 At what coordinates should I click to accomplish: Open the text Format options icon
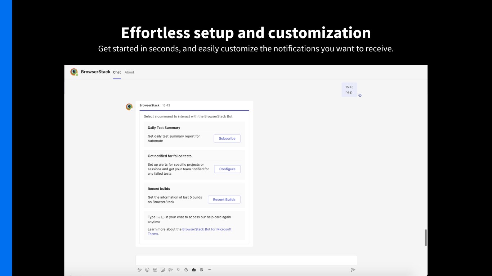point(139,270)
